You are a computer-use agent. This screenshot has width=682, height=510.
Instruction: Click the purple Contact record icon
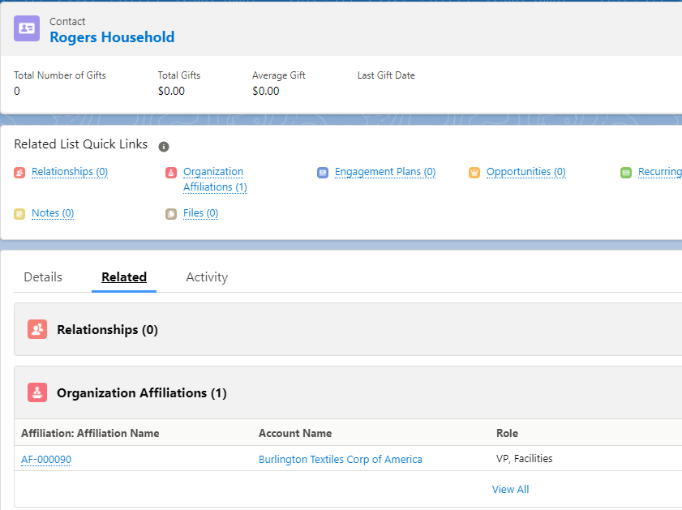tap(27, 28)
